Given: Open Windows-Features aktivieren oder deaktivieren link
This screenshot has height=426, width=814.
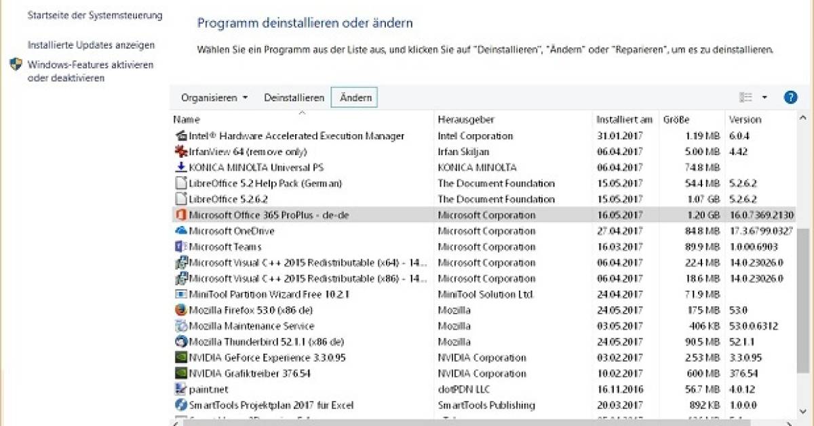Looking at the screenshot, I should click(91, 71).
